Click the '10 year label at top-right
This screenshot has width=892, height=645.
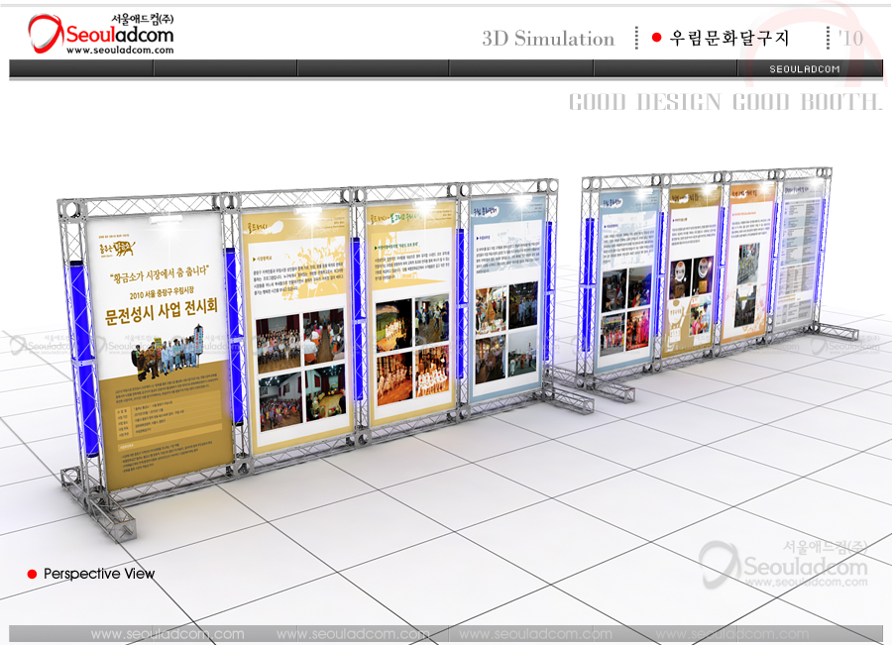850,39
